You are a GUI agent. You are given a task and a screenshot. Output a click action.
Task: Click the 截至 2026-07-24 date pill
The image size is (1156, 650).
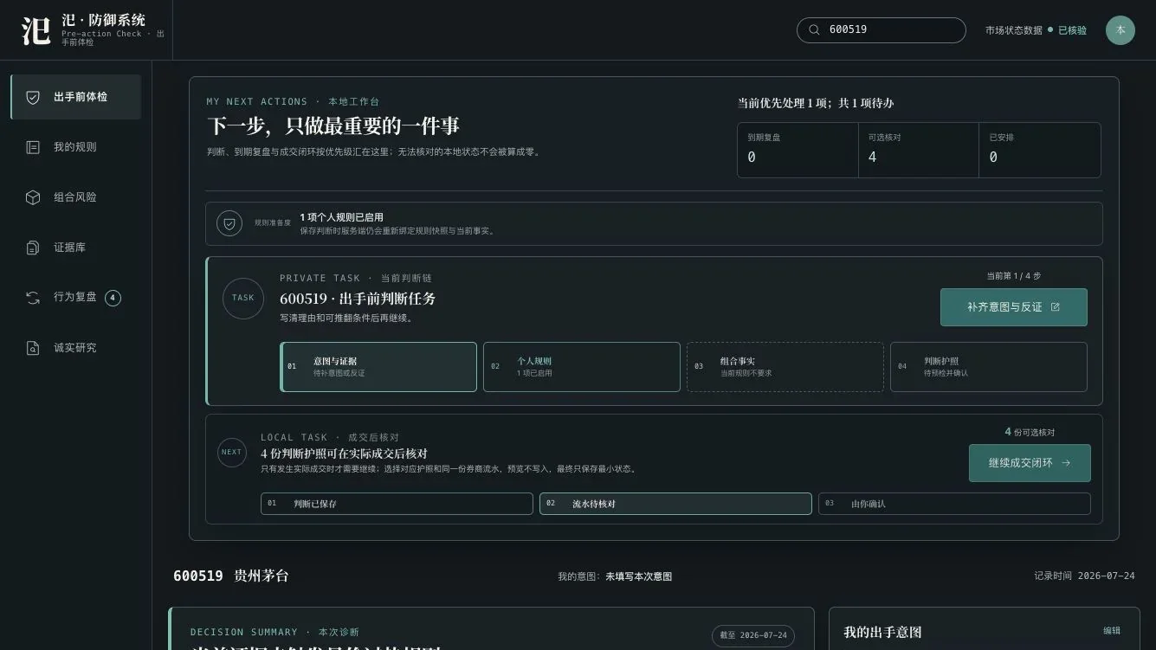(752, 635)
